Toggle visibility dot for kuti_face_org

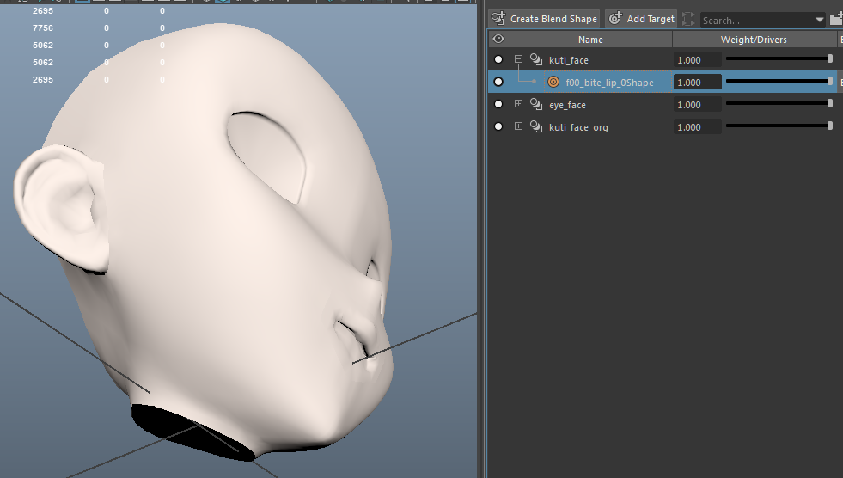point(498,126)
